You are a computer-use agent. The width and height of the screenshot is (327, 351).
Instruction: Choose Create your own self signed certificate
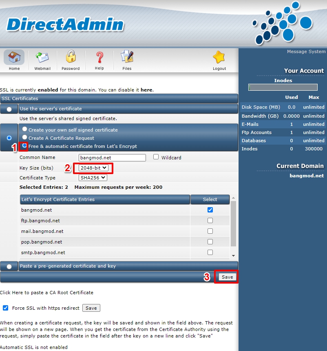point(24,129)
